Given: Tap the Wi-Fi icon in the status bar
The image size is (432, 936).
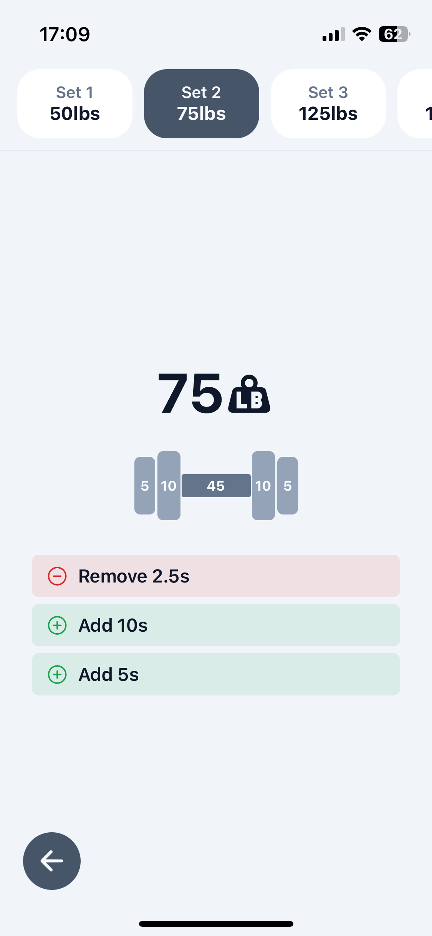Looking at the screenshot, I should [361, 34].
